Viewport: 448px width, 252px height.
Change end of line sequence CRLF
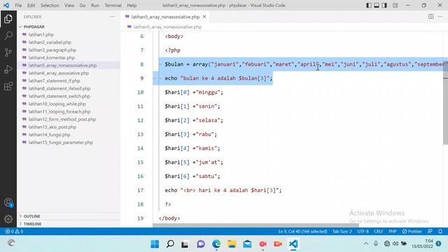point(378,232)
